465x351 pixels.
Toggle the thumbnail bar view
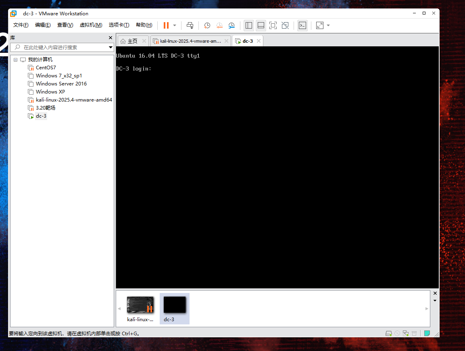click(x=261, y=25)
